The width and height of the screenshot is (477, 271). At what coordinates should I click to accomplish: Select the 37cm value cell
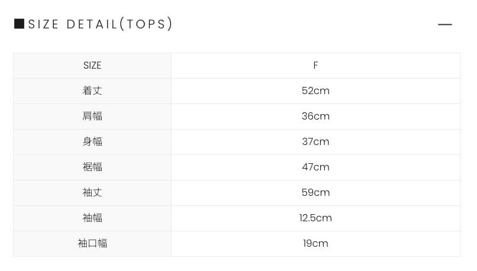click(x=315, y=142)
